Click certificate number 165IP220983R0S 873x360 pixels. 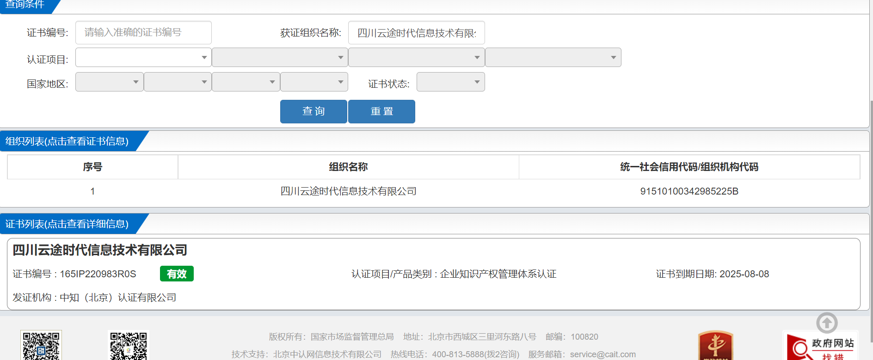(98, 274)
